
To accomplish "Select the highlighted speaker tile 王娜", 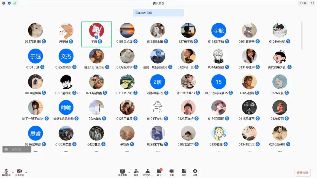I will pyautogui.click(x=97, y=34).
